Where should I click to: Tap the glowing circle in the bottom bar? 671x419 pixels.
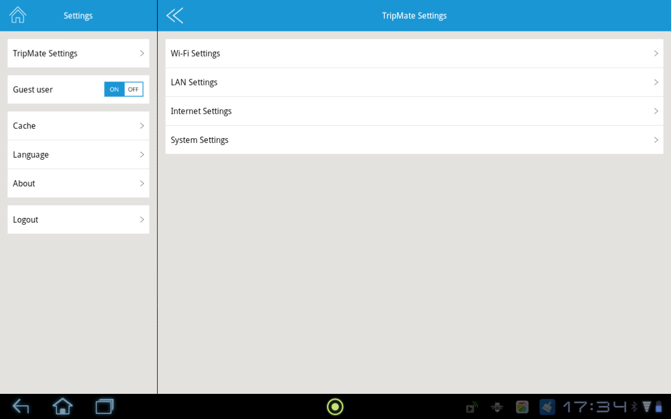(335, 406)
